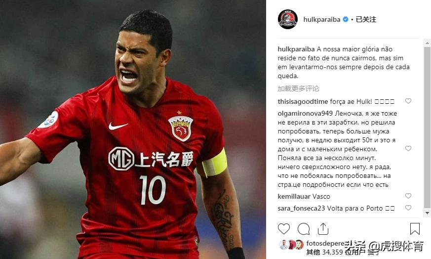Load more comments link
Image resolution: width=431 pixels, height=259 pixels.
(x=298, y=88)
